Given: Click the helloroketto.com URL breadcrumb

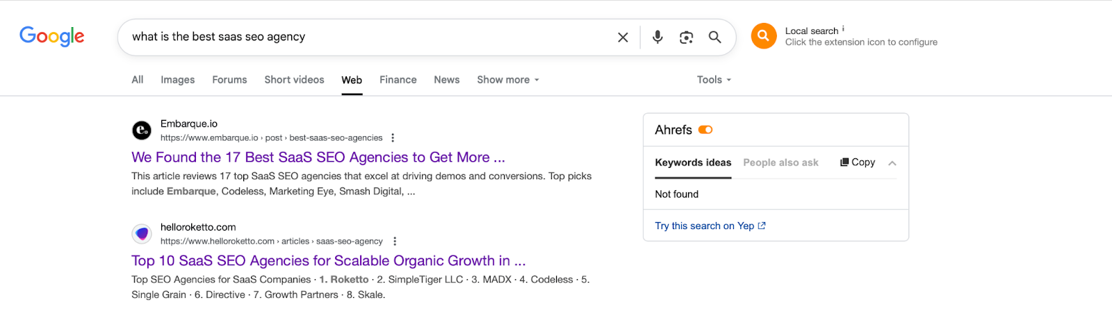Looking at the screenshot, I should click(x=272, y=241).
